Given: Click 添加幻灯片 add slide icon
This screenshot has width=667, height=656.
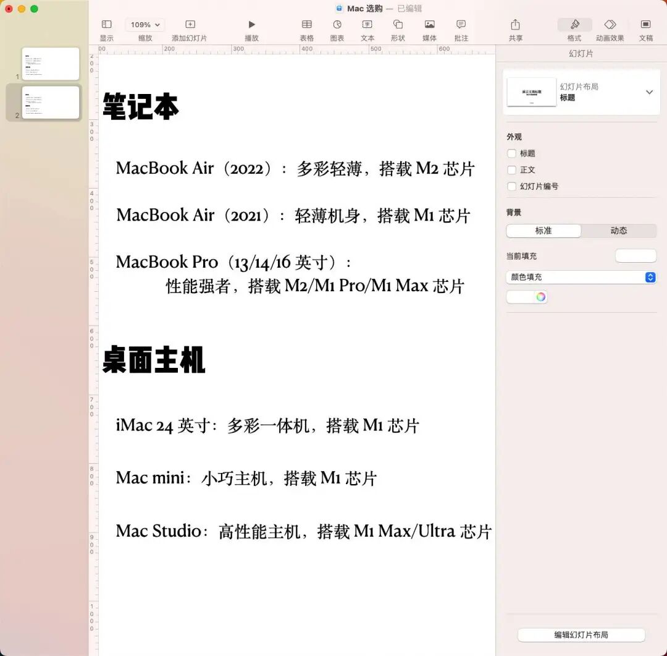Looking at the screenshot, I should 190,24.
